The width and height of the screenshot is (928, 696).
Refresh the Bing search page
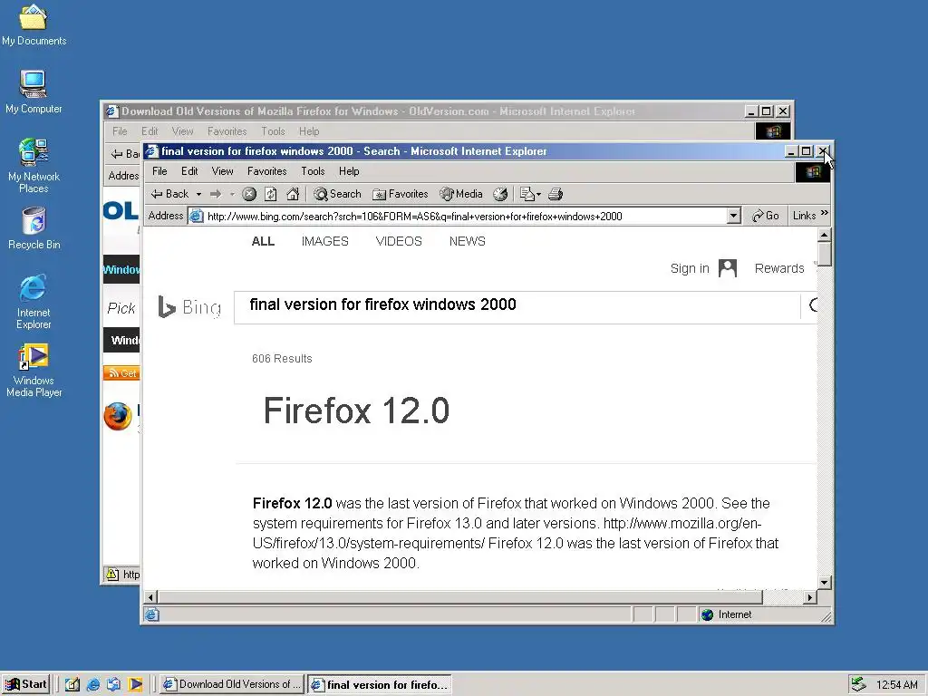[x=271, y=194]
